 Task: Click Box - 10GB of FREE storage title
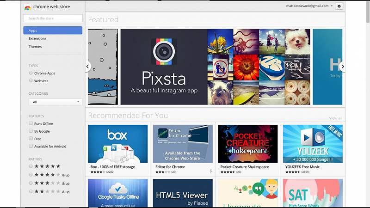[112, 167]
